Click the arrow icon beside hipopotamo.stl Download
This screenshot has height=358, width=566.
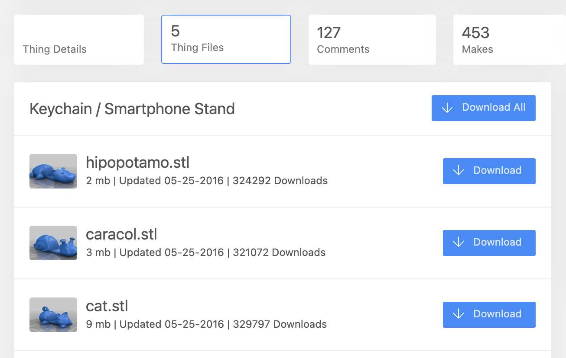459,171
